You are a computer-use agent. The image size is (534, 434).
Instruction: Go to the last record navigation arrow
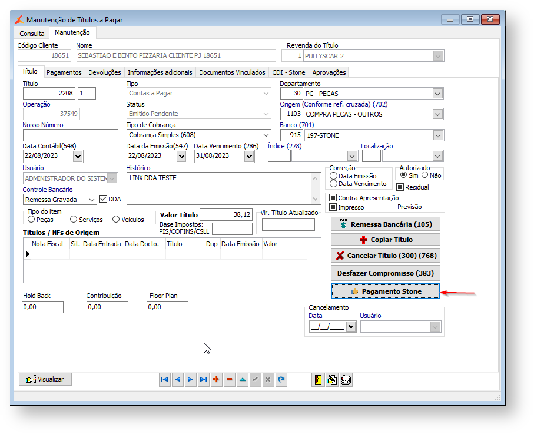(x=203, y=380)
